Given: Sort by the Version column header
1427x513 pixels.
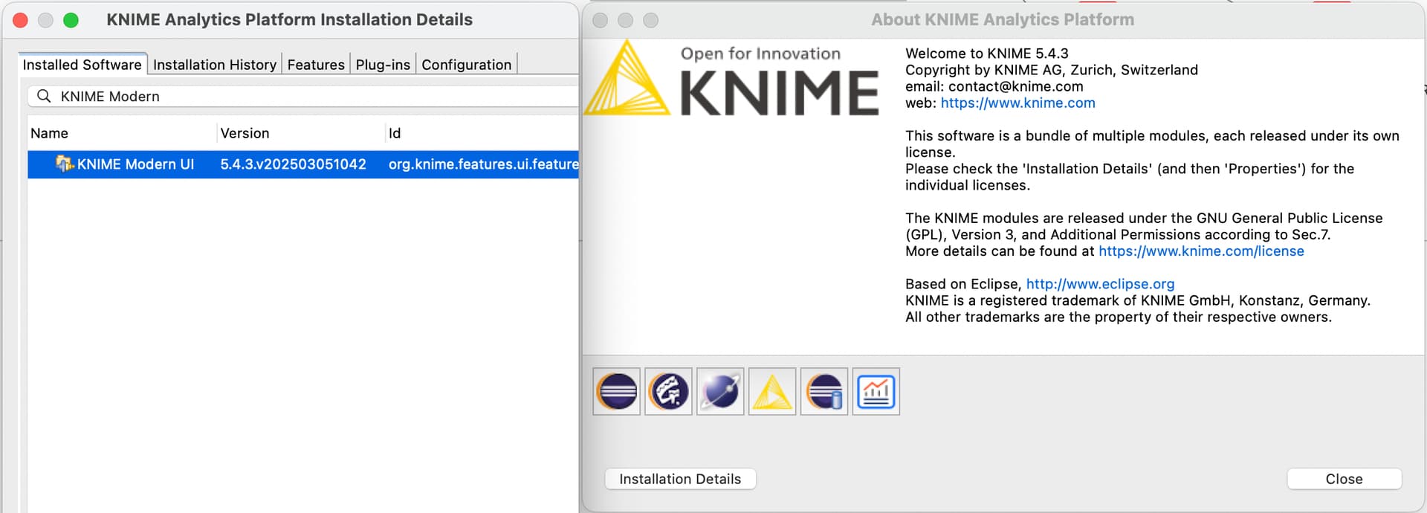Looking at the screenshot, I should pyautogui.click(x=301, y=133).
